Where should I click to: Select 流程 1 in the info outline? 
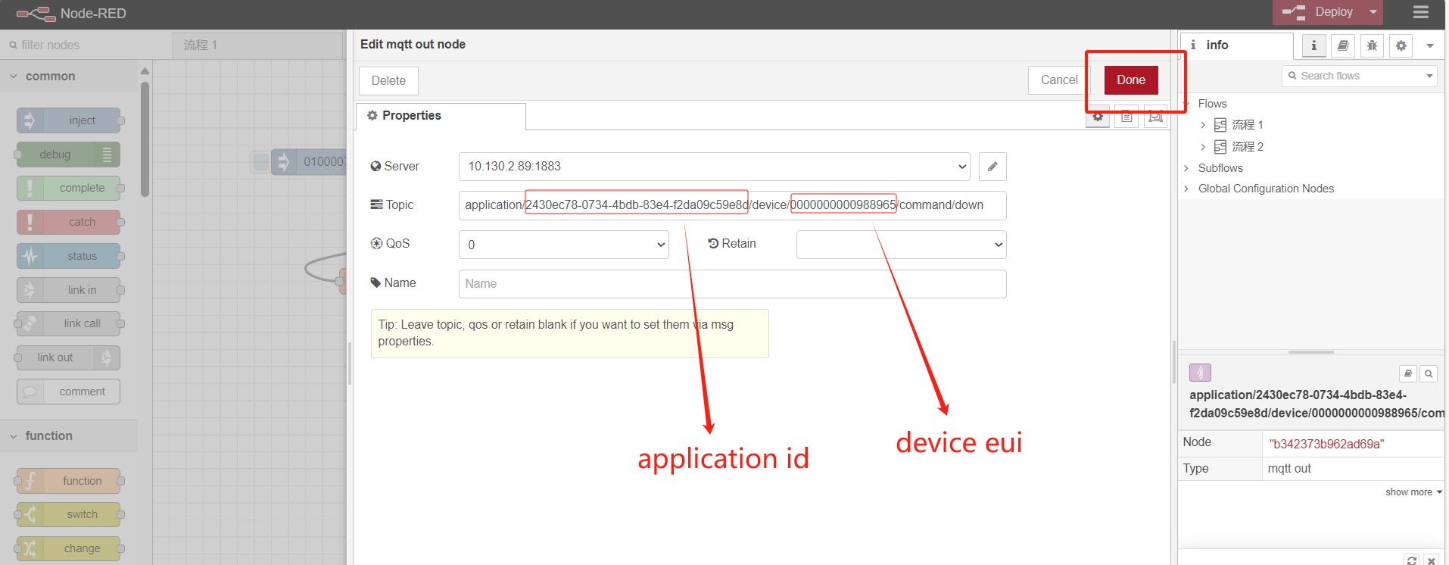[x=1248, y=125]
